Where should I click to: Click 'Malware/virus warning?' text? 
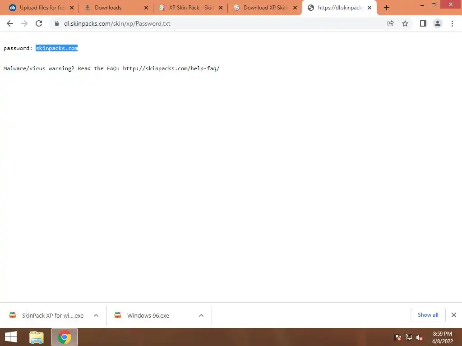39,68
